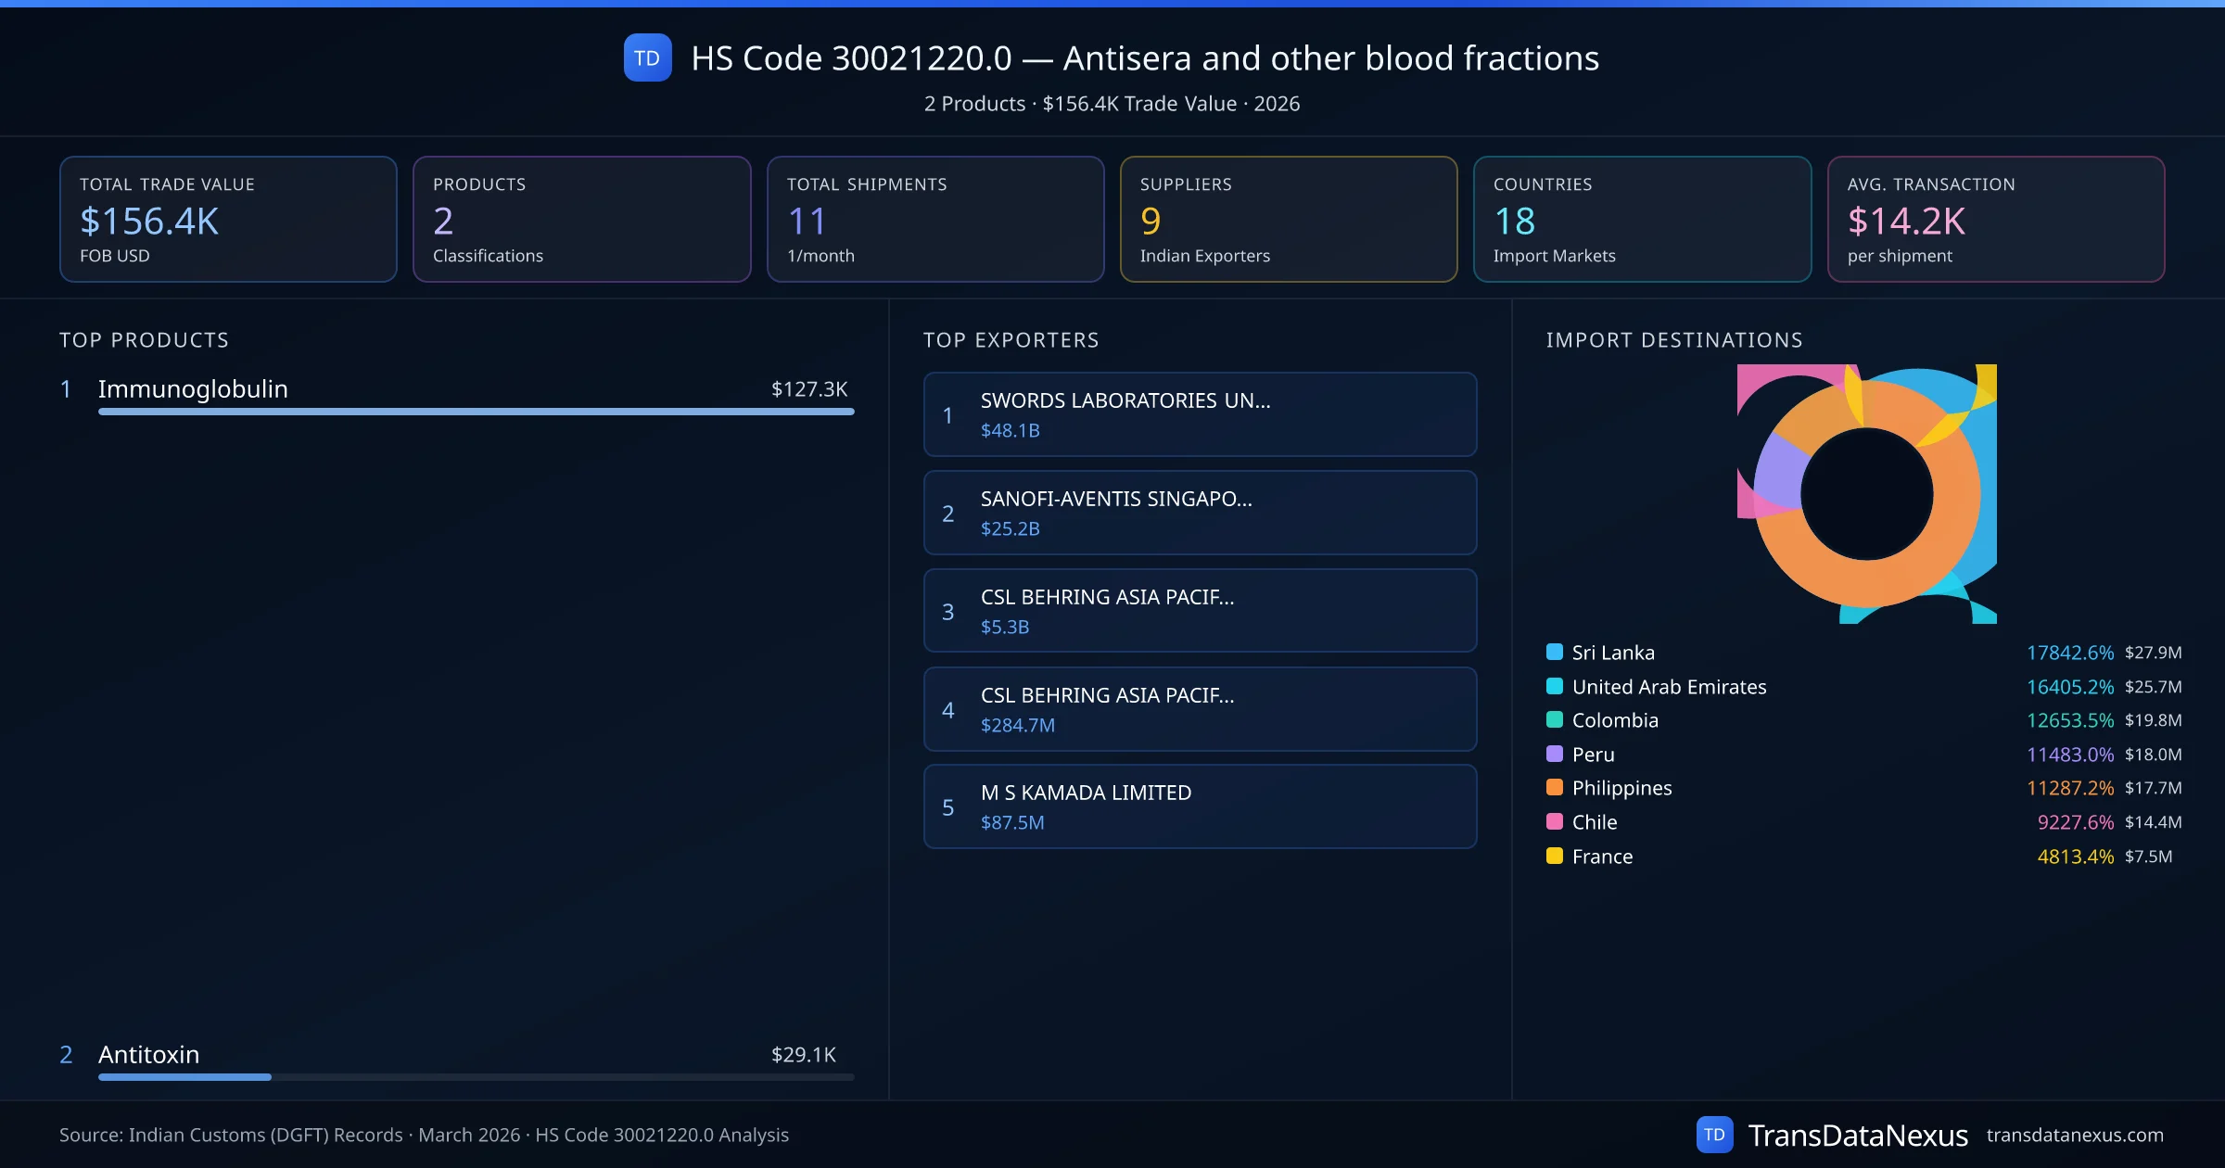The image size is (2225, 1168).
Task: Click the Sri Lanka legend color swatch
Action: point(1555,652)
